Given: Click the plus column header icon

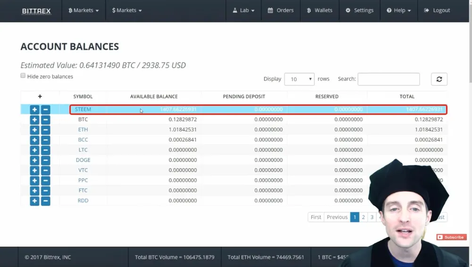Looking at the screenshot, I should click(x=40, y=96).
